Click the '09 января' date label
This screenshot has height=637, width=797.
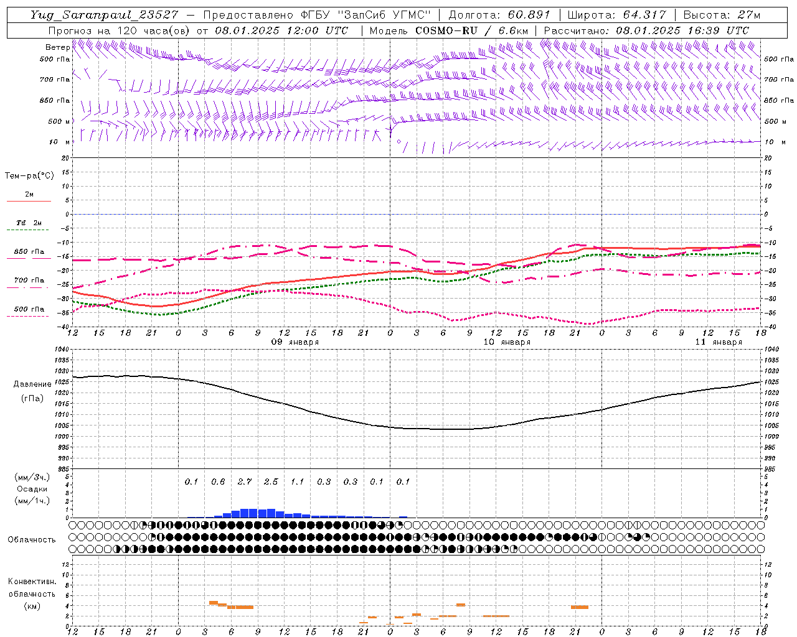pos(295,342)
